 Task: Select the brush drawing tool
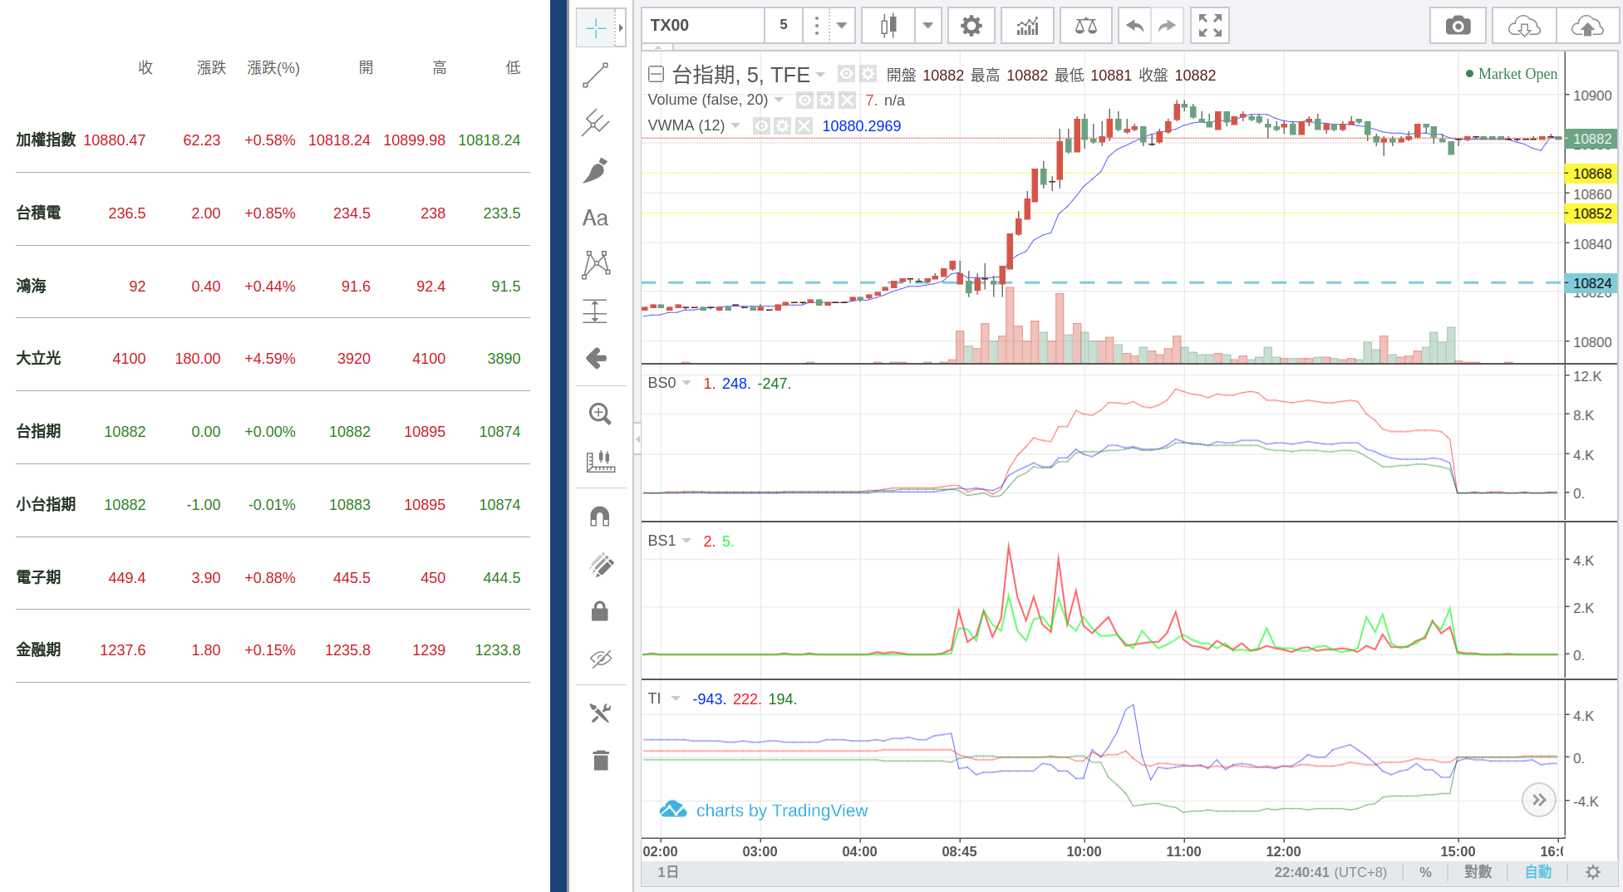click(x=596, y=170)
